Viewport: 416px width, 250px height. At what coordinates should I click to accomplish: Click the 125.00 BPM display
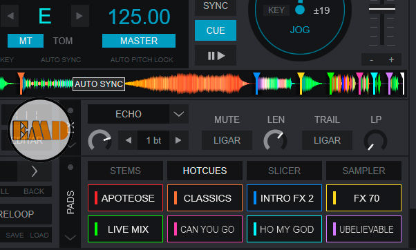[139, 17]
